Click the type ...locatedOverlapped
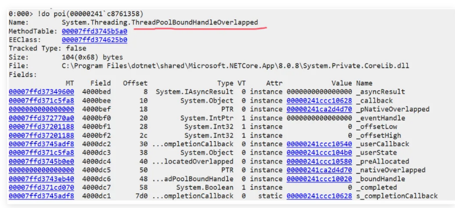 (x=193, y=162)
